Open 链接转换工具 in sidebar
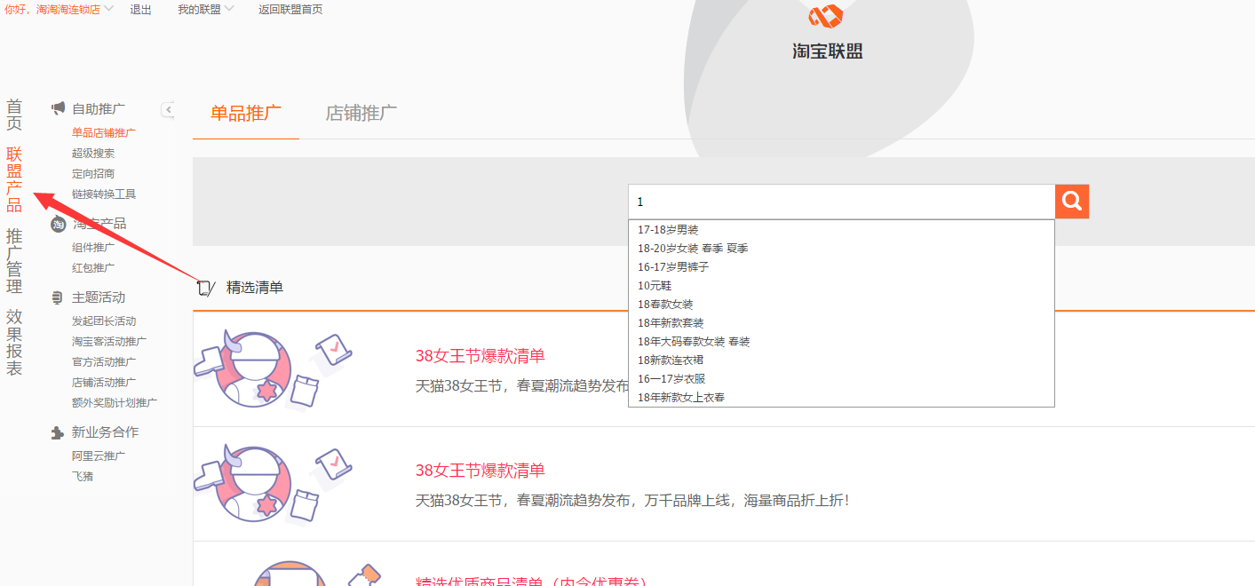The image size is (1255, 586). coord(104,194)
